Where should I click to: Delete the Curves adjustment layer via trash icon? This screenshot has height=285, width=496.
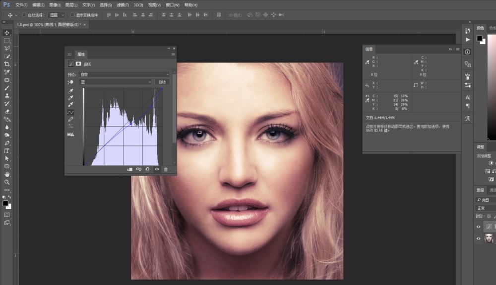click(x=166, y=170)
